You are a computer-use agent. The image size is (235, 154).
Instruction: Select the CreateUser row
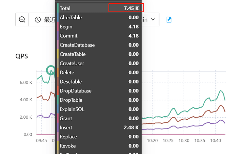tap(99, 63)
